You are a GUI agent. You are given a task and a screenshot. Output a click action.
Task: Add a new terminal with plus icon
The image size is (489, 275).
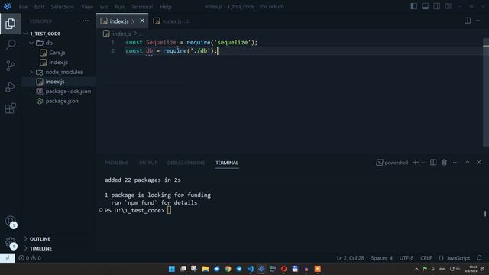coord(416,163)
